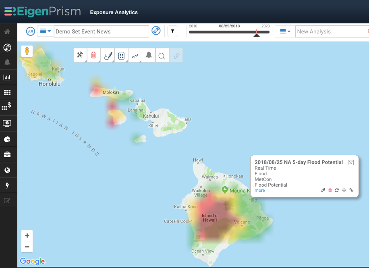Click the eyedropper icon in flood popup
This screenshot has width=369, height=268.
tap(323, 190)
